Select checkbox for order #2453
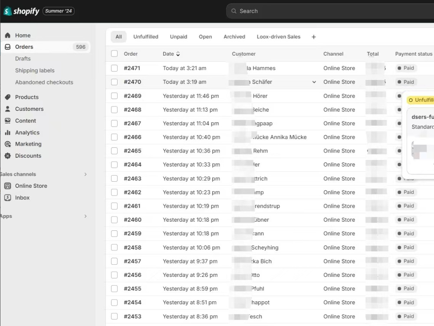The height and width of the screenshot is (326, 434). click(x=114, y=316)
